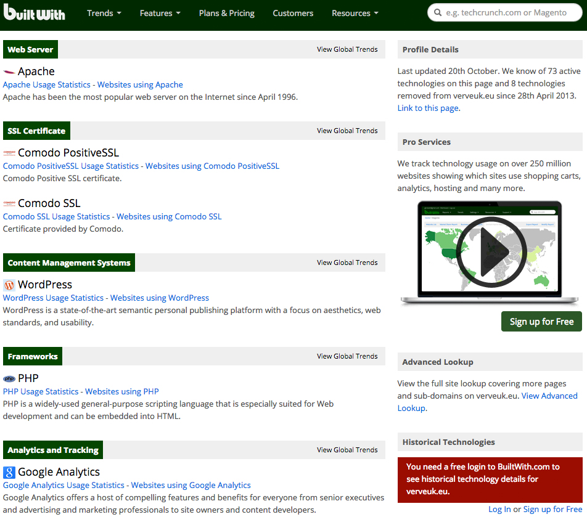Click the Sign up for Free button
Image resolution: width=587 pixels, height=517 pixels.
coord(541,321)
